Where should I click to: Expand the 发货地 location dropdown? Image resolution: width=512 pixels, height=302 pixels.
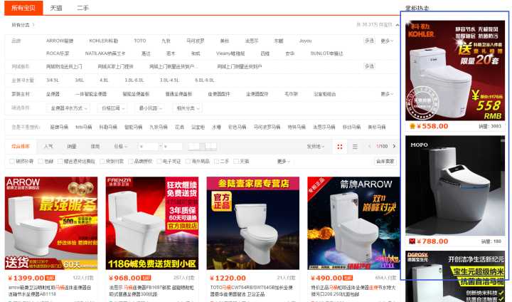click(x=314, y=146)
